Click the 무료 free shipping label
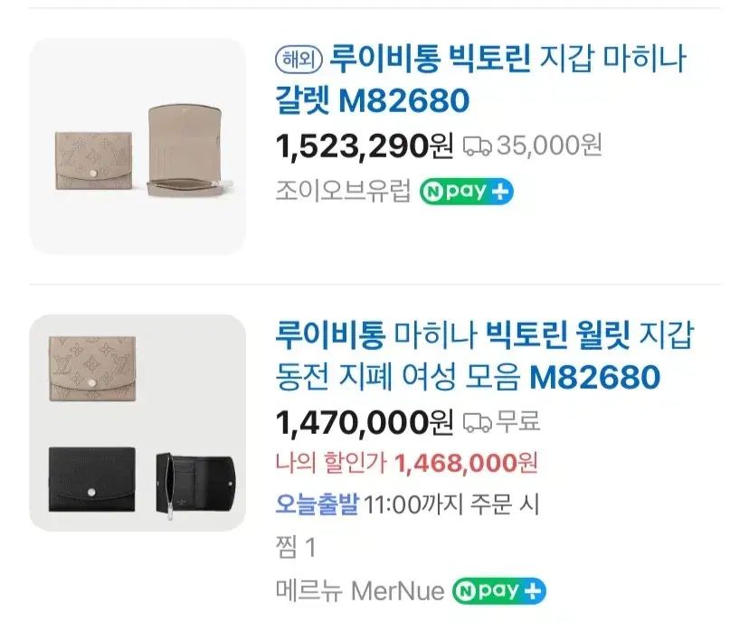Viewport: 749px width, 622px height. coord(519,421)
